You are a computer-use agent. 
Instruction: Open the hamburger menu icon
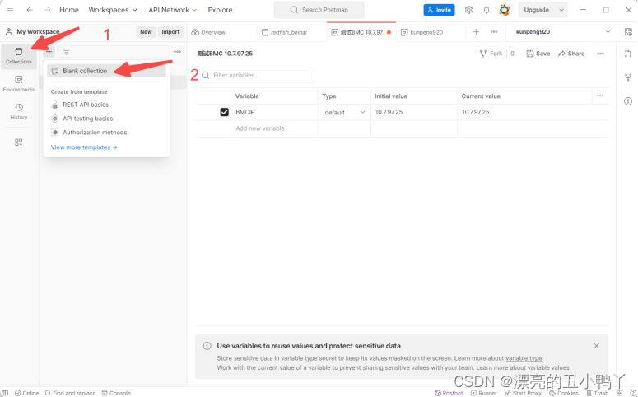pos(11,10)
